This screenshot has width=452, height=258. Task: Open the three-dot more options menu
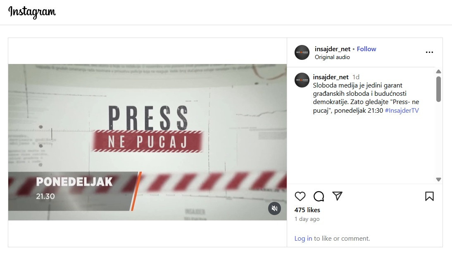coord(429,52)
